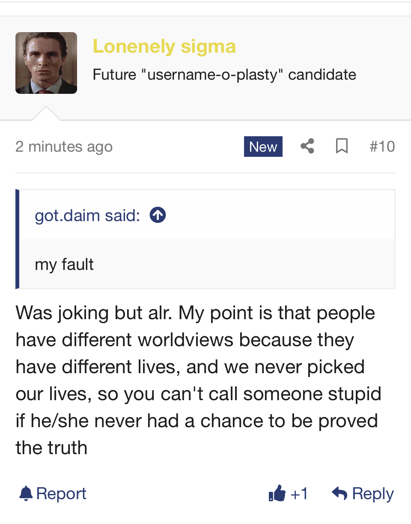Click the blue "New" post badge
The height and width of the screenshot is (524, 411).
(x=263, y=147)
